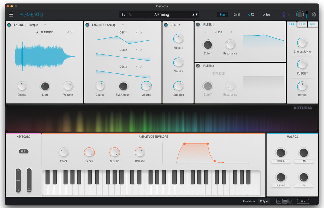Open the settings gear icon
324x208 pixels.
pos(314,14)
